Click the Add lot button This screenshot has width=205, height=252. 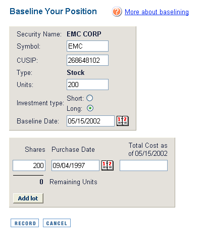point(28,198)
